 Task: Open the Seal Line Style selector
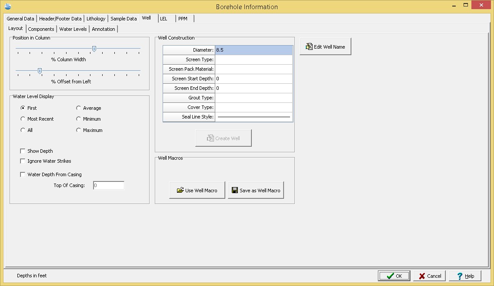tap(254, 117)
